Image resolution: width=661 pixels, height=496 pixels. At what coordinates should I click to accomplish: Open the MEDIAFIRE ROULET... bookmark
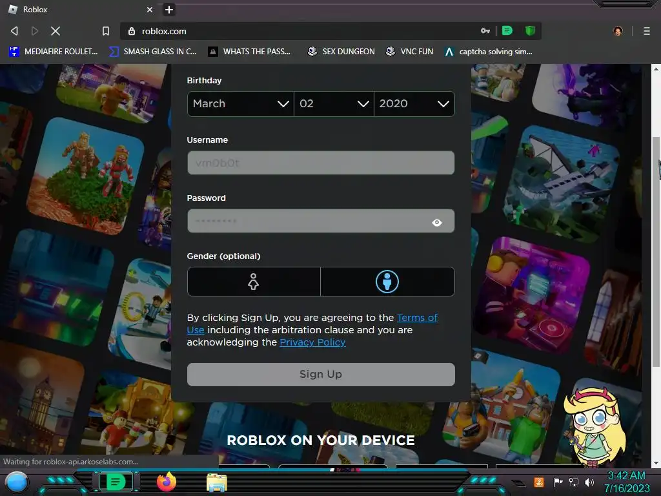54,52
